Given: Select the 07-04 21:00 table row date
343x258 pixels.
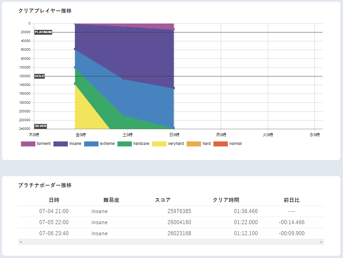Looking at the screenshot, I should click(54, 211).
